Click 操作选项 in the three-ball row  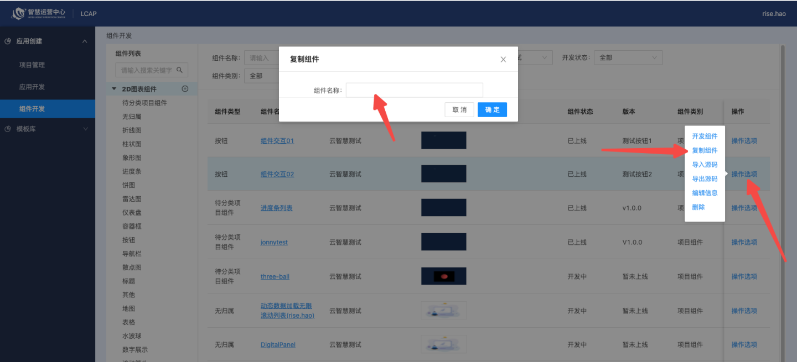click(x=744, y=276)
